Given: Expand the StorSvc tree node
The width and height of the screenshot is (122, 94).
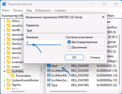Looking at the screenshot, I should (4, 44).
